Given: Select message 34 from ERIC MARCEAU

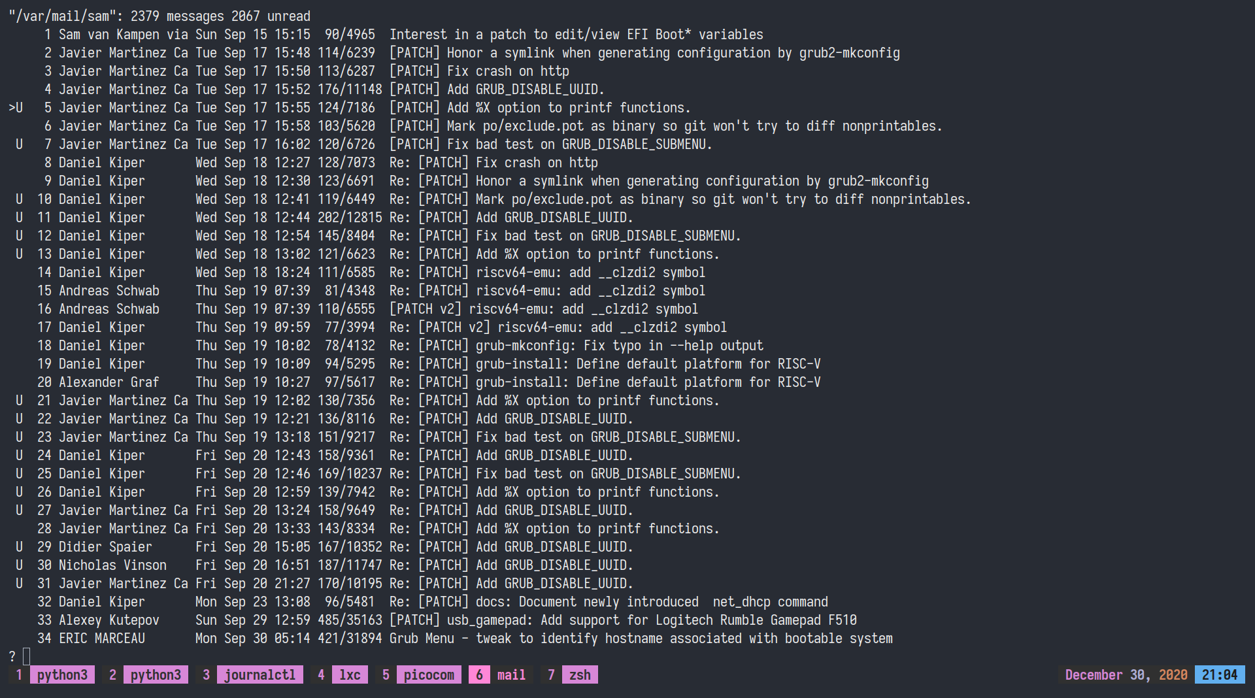Looking at the screenshot, I should (101, 639).
